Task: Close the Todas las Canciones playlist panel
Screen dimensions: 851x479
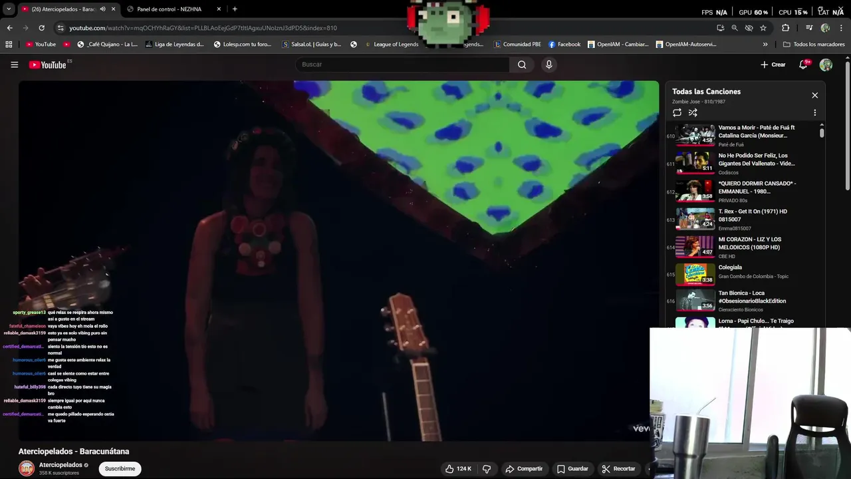Action: [814, 95]
